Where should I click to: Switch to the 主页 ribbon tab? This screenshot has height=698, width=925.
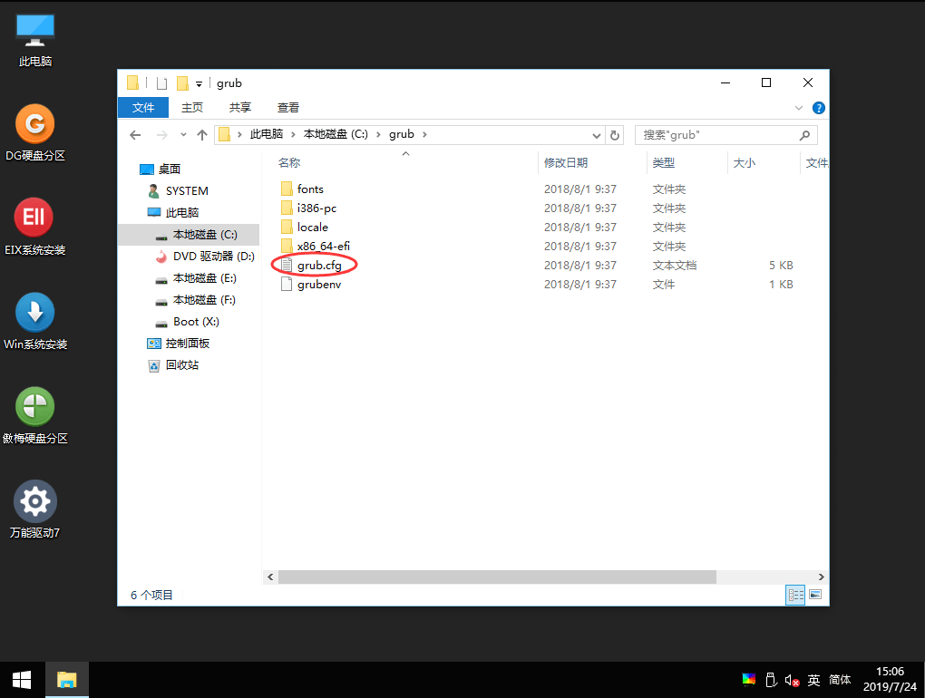[192, 107]
